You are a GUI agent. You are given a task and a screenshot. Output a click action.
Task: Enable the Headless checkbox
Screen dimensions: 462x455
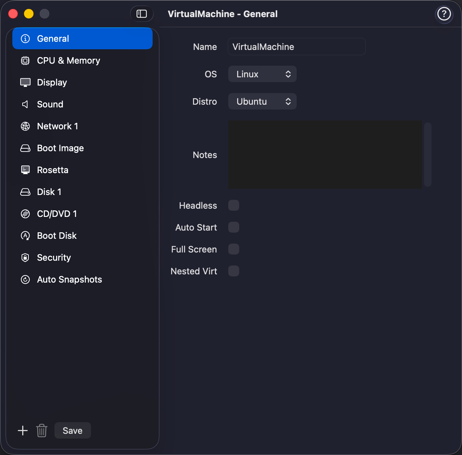pos(234,206)
